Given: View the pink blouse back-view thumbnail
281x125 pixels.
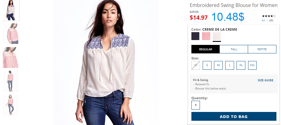Looking at the screenshot, I should click(x=11, y=81).
